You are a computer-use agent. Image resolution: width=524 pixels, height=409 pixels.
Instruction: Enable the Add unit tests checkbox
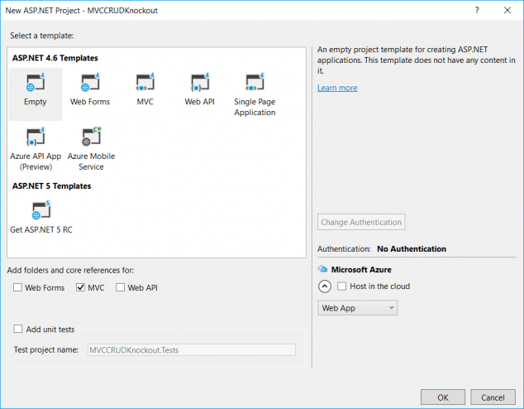click(x=18, y=329)
